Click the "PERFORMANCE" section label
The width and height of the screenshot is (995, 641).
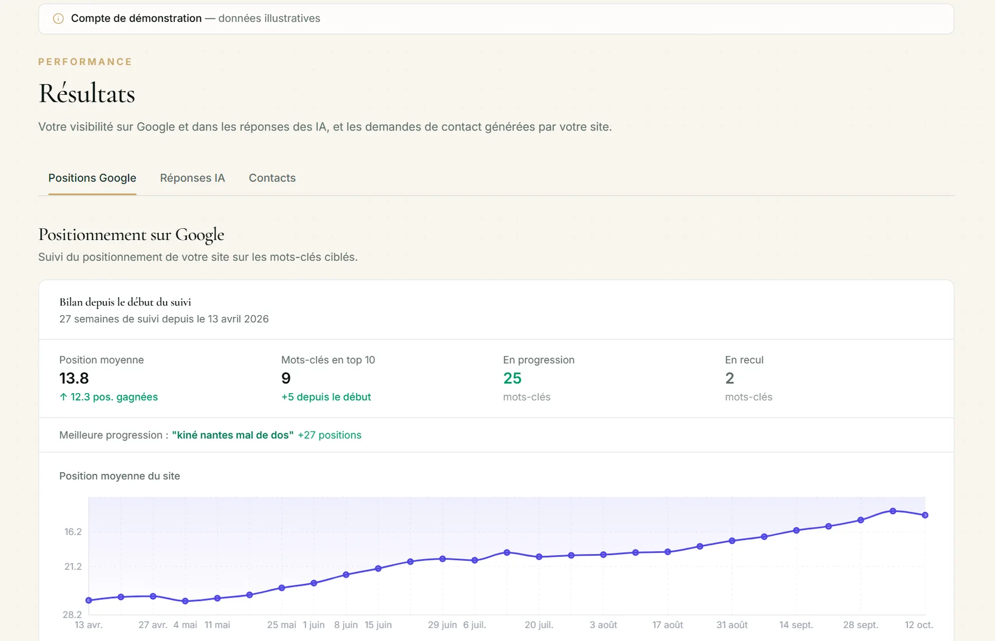(x=85, y=62)
